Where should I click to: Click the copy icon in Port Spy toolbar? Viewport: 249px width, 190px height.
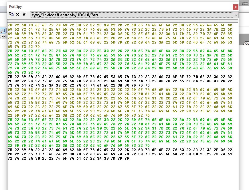point(11,14)
